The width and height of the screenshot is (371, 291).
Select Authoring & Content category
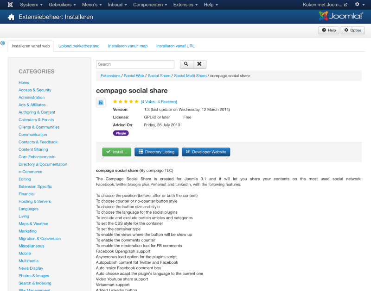[x=37, y=112]
